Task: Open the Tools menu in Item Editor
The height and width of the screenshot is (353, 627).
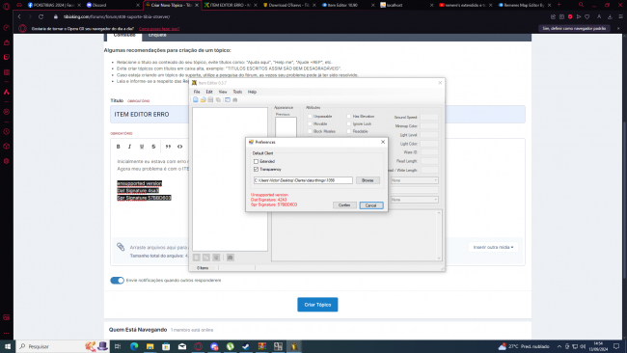Action: (x=237, y=92)
